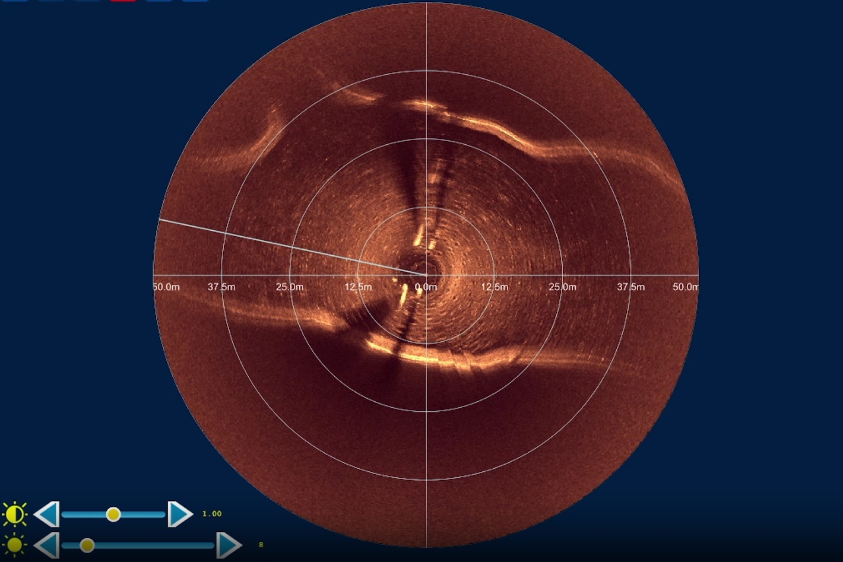This screenshot has height=562, width=843.
Task: Click the 12.5m range label west of center
Action: [x=358, y=287]
